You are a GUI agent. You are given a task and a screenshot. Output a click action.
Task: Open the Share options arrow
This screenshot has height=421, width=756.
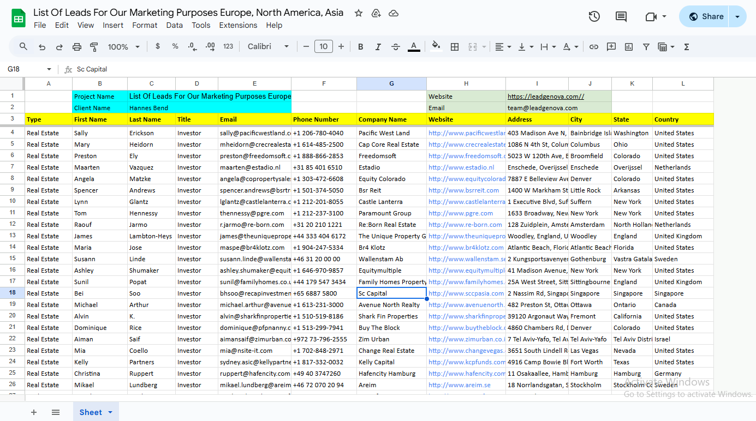click(x=737, y=16)
